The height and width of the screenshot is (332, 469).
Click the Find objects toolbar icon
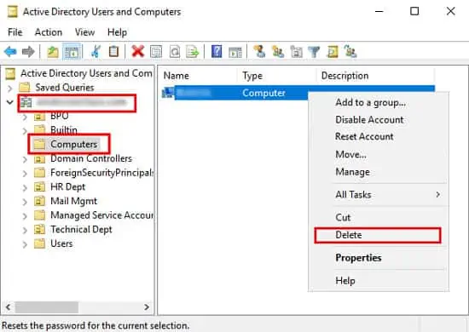tap(333, 52)
